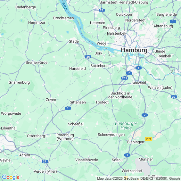
Task: Click the Verden (Aller) label
Action: pyautogui.click(x=45, y=171)
